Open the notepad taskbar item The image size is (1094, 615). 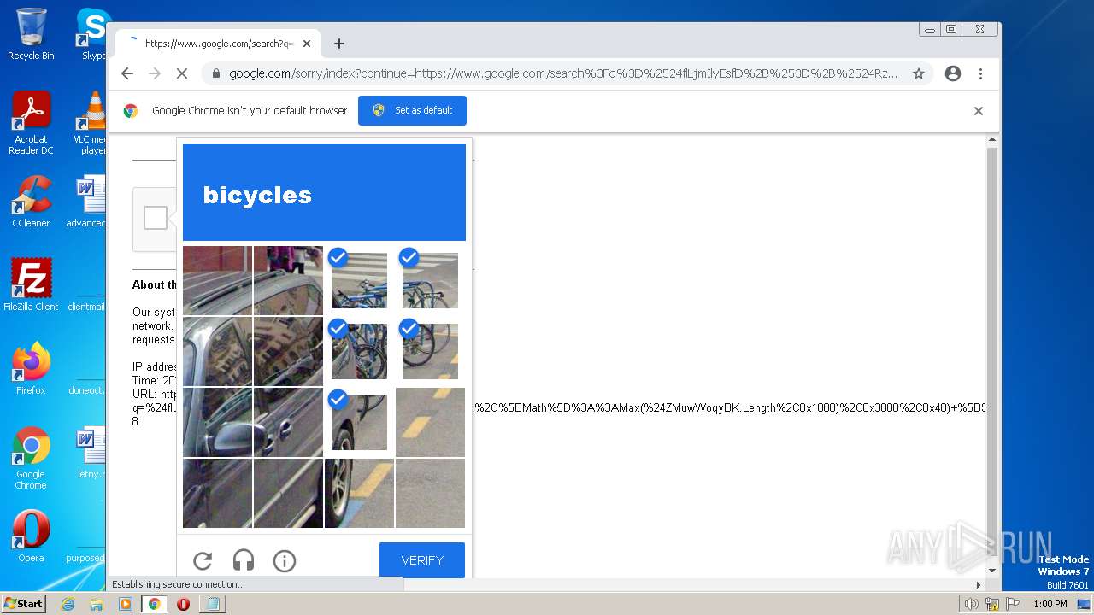[x=212, y=604]
